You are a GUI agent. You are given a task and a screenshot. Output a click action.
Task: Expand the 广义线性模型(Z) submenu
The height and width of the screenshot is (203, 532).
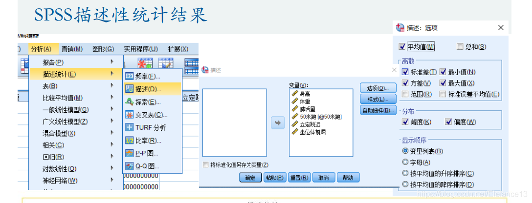(x=77, y=122)
